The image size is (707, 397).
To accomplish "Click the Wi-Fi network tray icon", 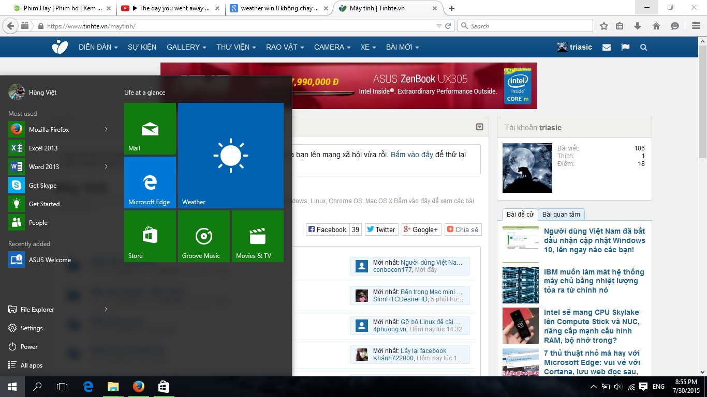I will pyautogui.click(x=631, y=387).
